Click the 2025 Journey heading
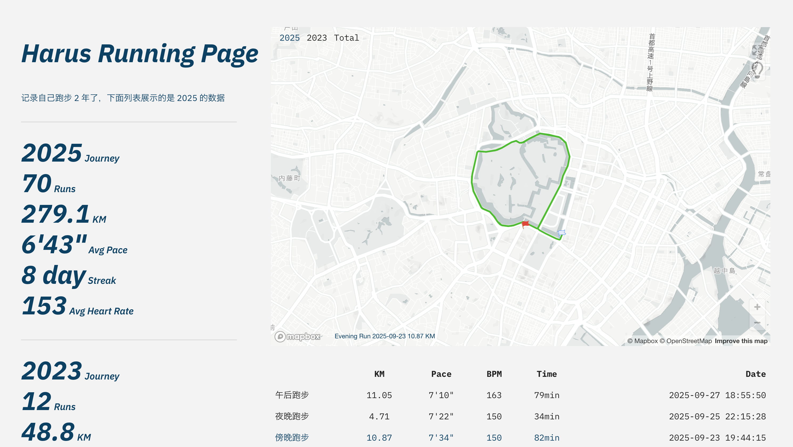Image resolution: width=793 pixels, height=447 pixels. [70, 153]
